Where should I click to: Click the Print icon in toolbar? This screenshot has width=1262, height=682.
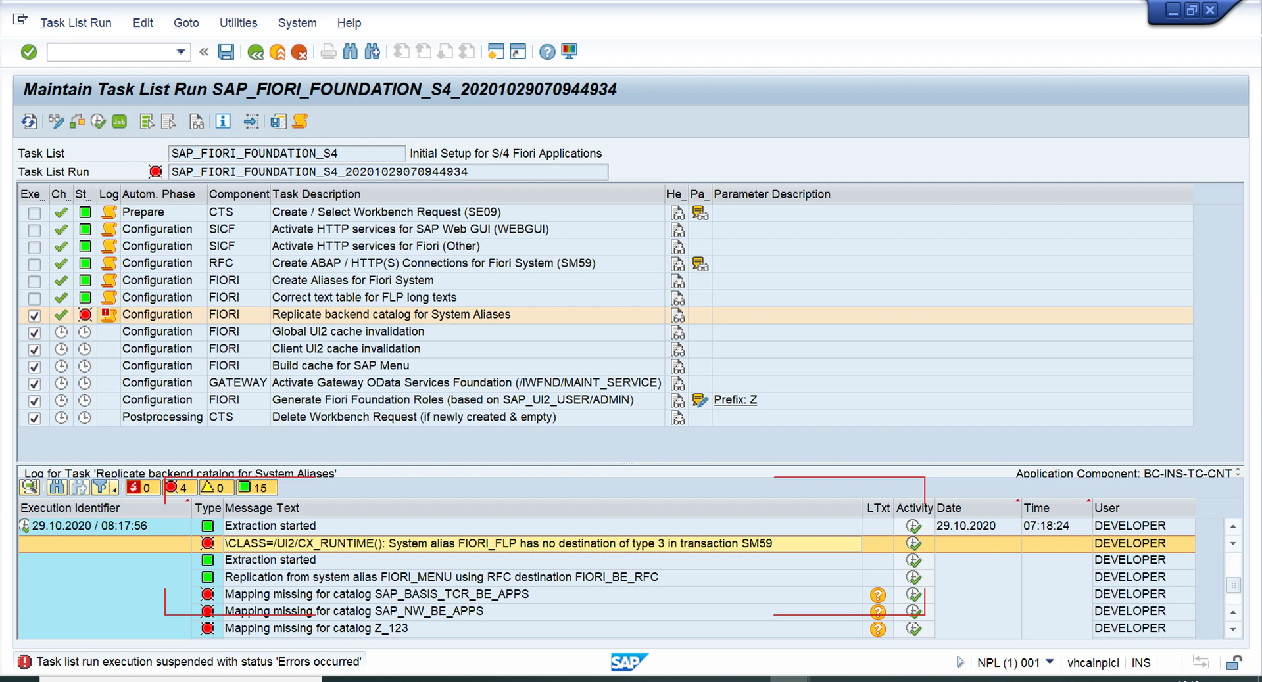(x=328, y=52)
